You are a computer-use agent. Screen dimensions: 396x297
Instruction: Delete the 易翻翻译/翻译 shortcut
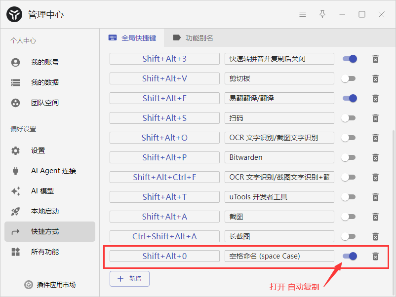(x=376, y=98)
